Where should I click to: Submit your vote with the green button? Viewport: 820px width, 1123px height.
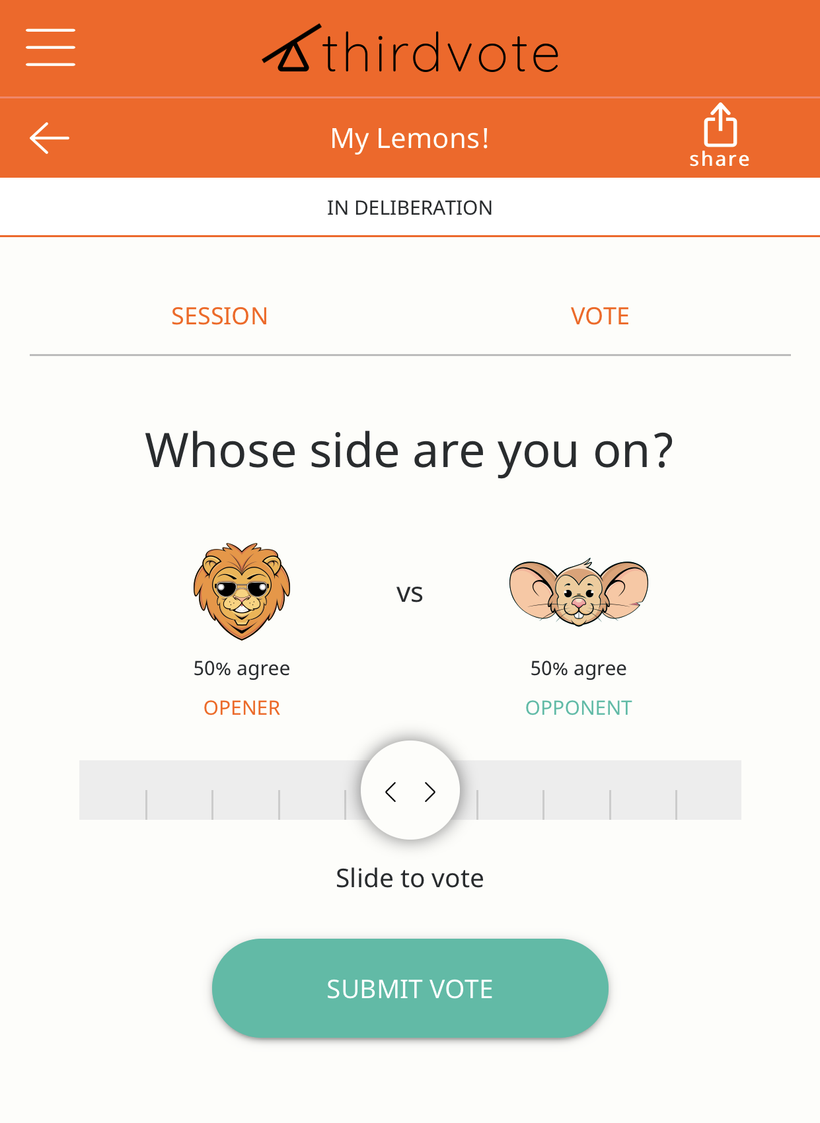click(410, 987)
